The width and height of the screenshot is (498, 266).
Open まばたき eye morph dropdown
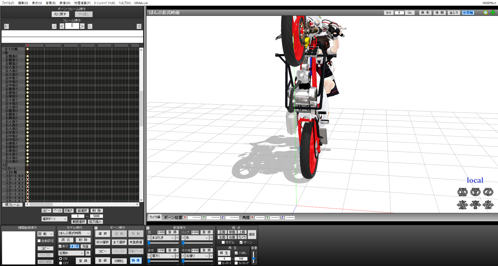click(x=163, y=238)
